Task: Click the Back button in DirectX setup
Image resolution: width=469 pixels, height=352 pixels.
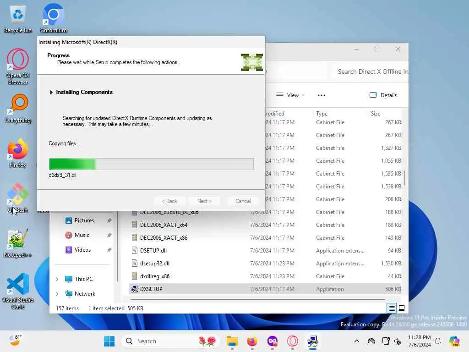Action: [x=169, y=201]
